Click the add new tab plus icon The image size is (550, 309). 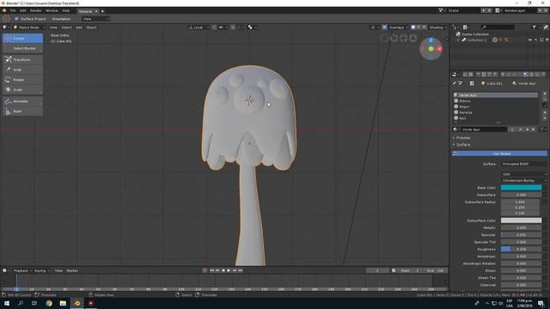(x=102, y=11)
